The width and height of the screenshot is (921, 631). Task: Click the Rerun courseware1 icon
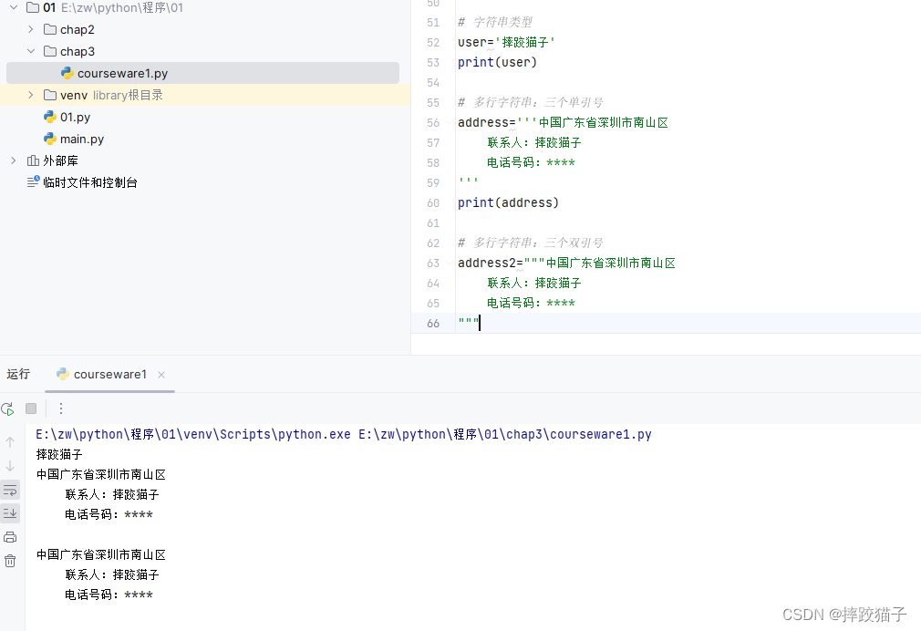(x=7, y=409)
